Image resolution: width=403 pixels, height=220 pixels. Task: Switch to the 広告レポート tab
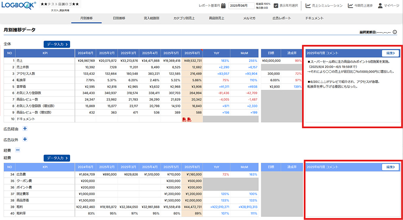(x=281, y=18)
